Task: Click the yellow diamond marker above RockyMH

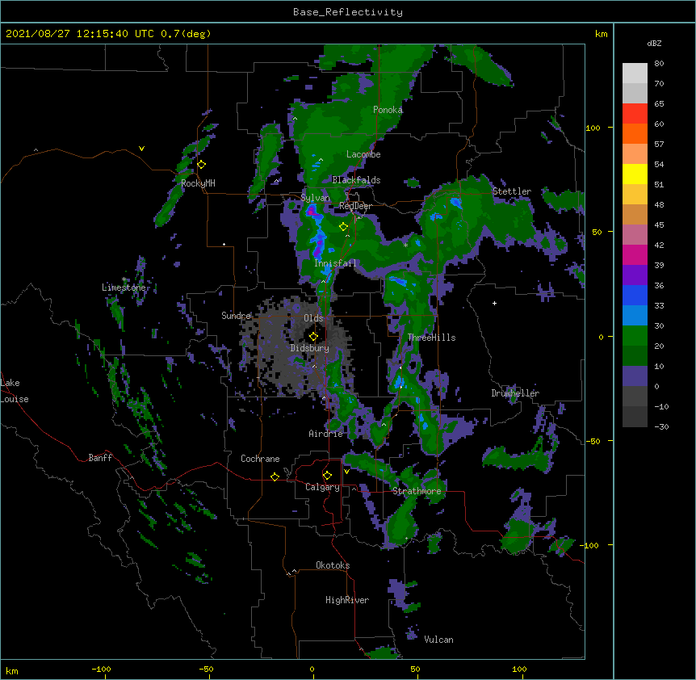Action: click(202, 165)
